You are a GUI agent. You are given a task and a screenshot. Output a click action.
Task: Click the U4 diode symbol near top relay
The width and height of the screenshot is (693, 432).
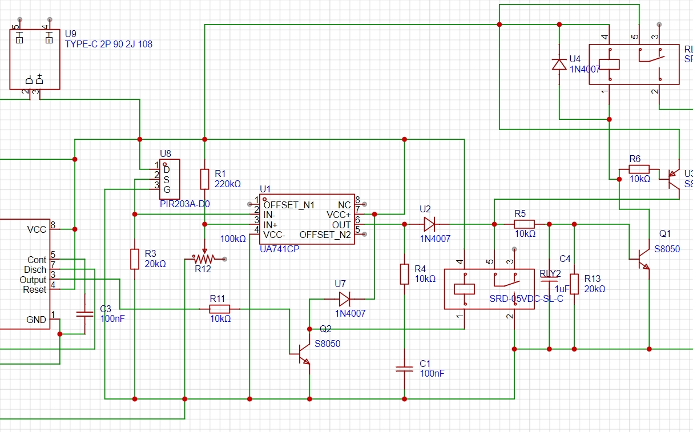559,63
